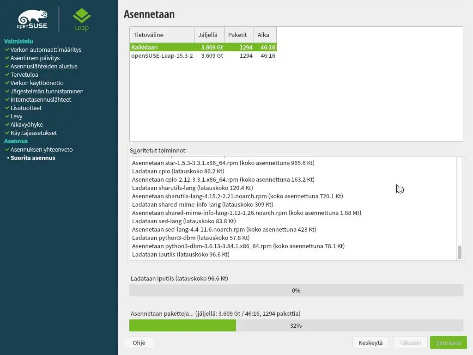This screenshot has width=473, height=355.
Task: Click checkmark beside Verkon automaattimääritys
Action: [7, 49]
